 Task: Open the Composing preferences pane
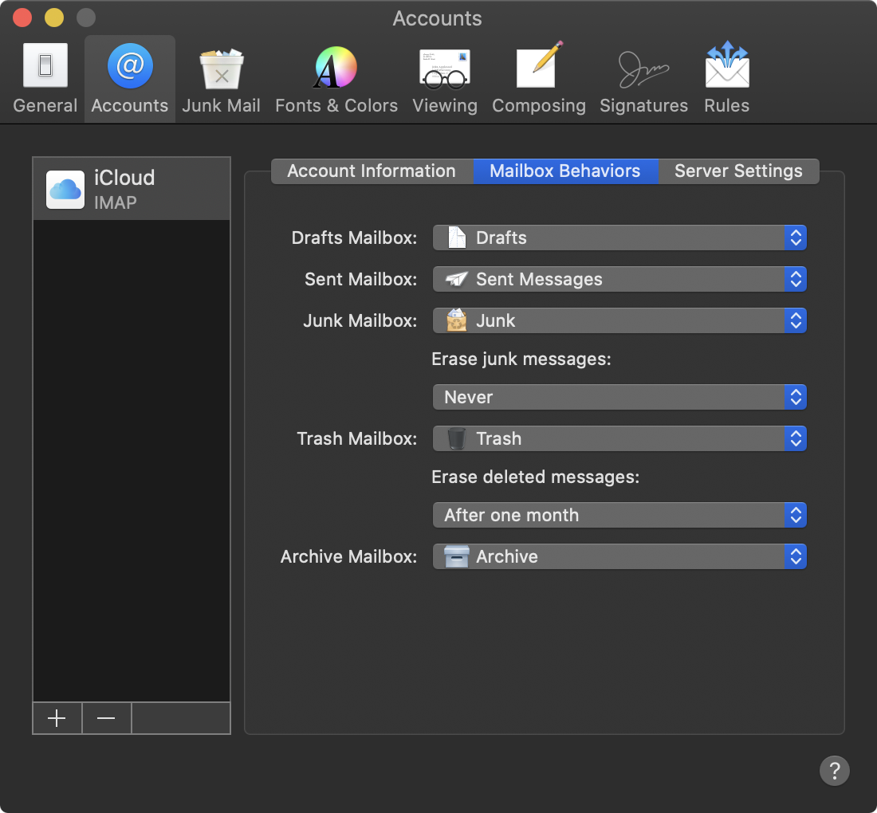click(x=539, y=78)
